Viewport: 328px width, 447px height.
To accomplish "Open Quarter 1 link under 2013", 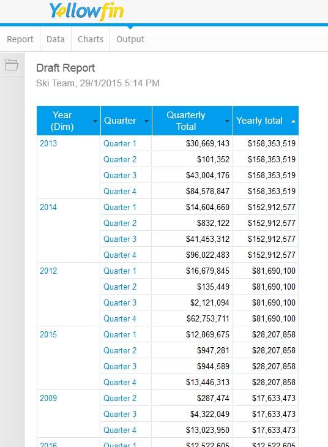I will [120, 143].
